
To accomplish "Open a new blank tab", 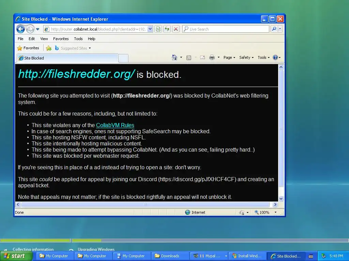I will (x=123, y=58).
